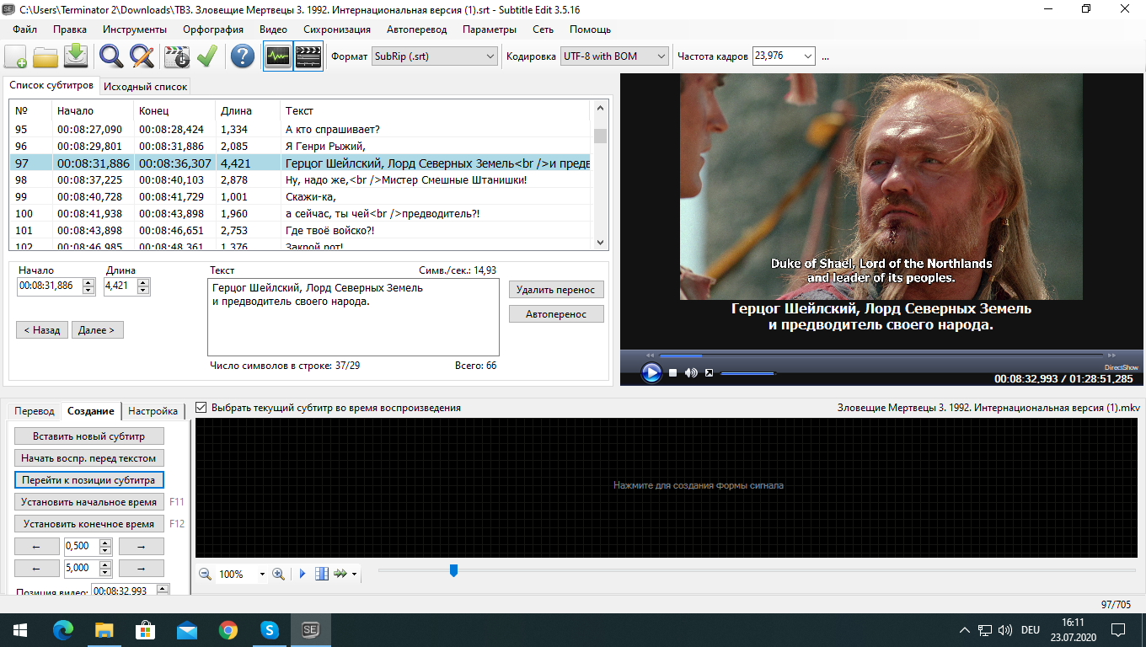Increase the 0,500 seconds step spinner
Image resolution: width=1146 pixels, height=647 pixels.
105,543
